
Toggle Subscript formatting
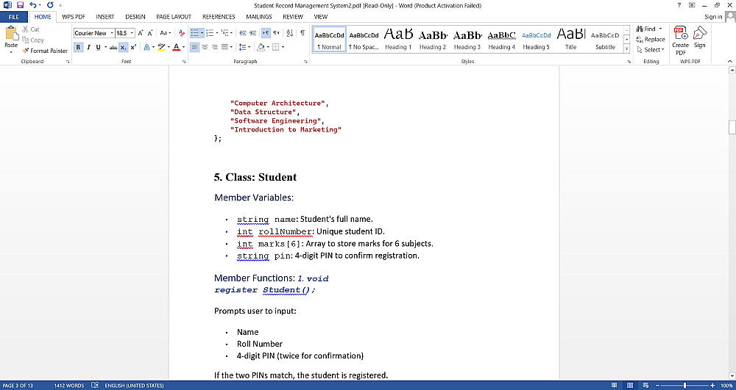[123, 47]
